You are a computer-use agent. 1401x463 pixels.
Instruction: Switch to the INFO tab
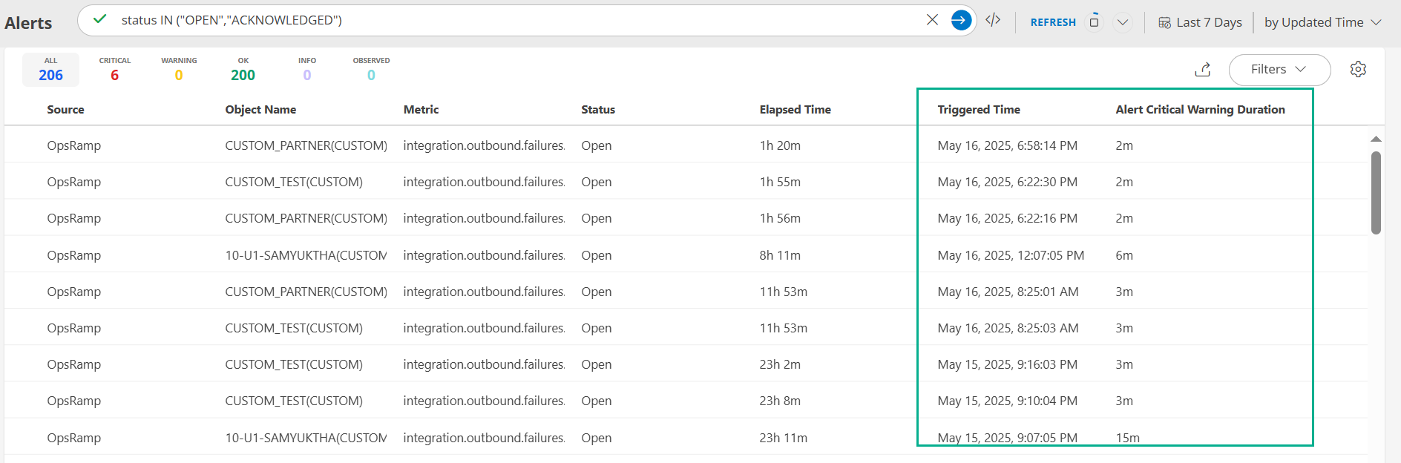[307, 70]
